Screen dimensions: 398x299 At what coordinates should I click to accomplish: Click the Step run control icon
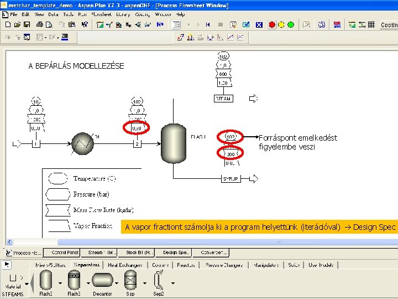[198, 25]
